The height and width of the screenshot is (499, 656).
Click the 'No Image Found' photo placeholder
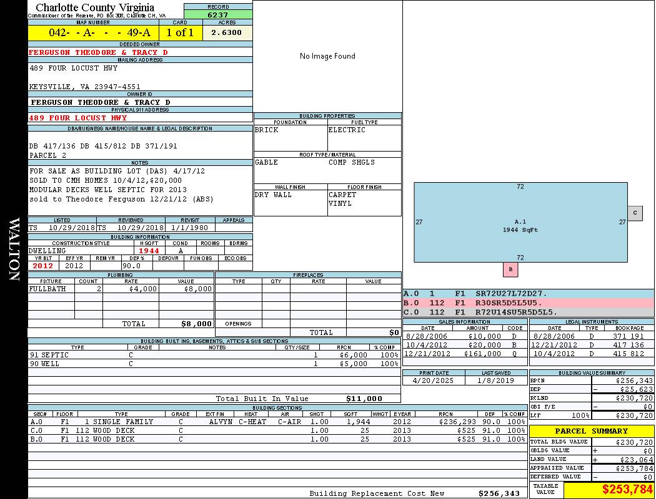327,56
